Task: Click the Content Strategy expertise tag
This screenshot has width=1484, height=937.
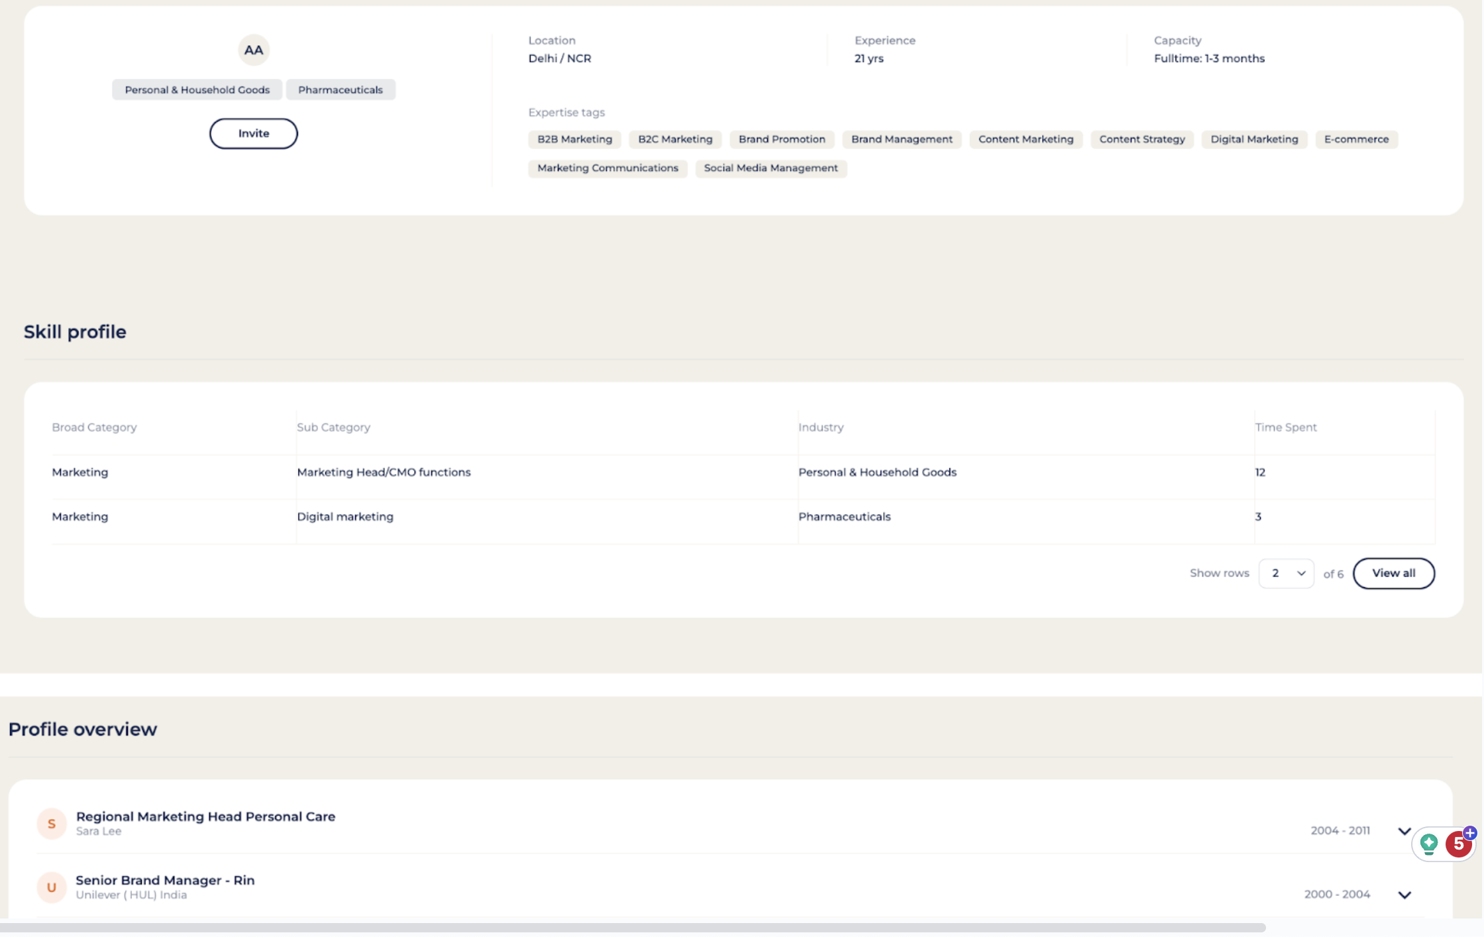Action: coord(1141,138)
